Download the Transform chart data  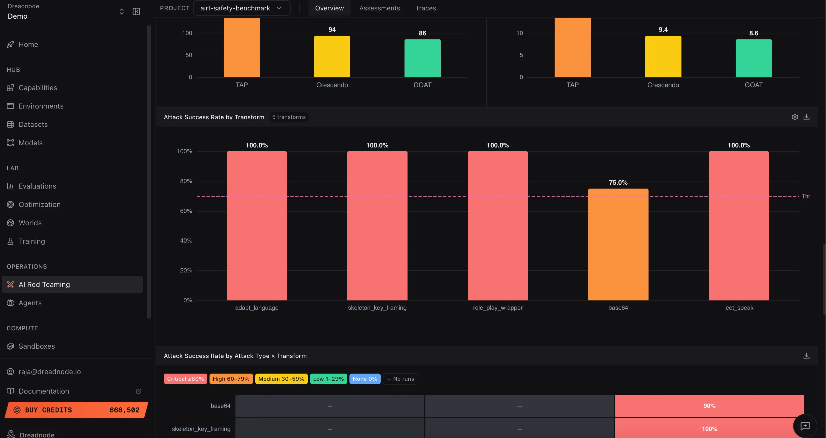click(807, 117)
